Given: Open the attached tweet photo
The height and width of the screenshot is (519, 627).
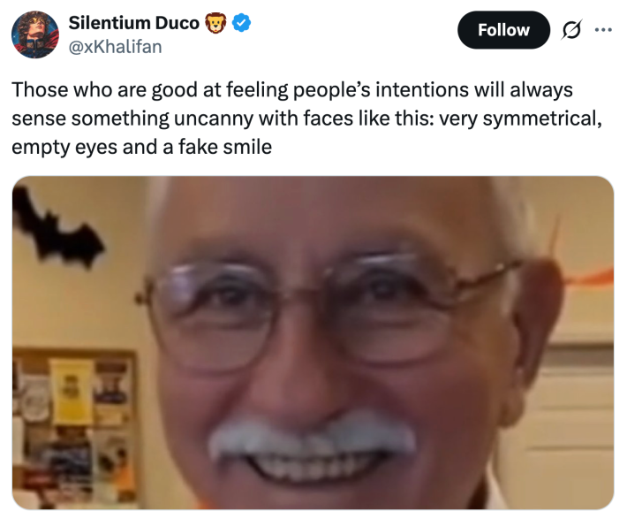Looking at the screenshot, I should click(313, 343).
